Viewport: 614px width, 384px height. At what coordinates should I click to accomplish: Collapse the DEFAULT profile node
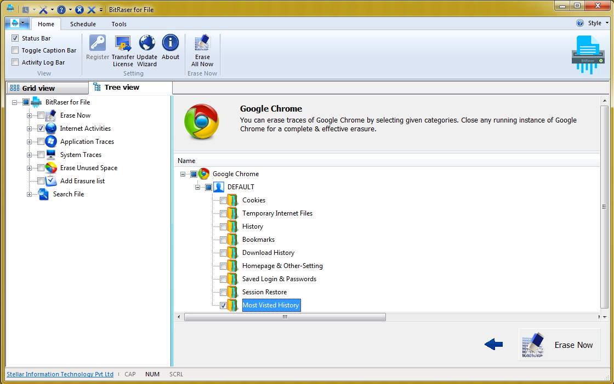click(198, 187)
